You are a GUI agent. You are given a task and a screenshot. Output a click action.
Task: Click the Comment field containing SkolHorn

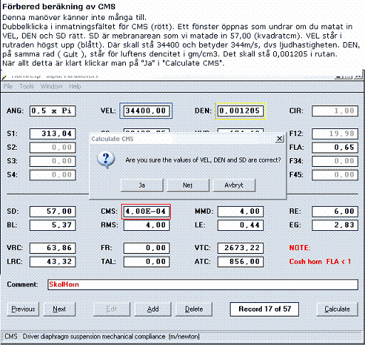coord(203,284)
